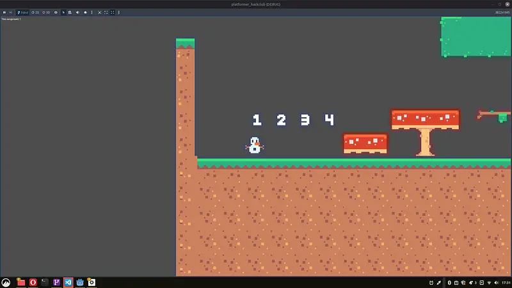Viewport: 512px width, 288px height.
Task: Pause the running game
Action: pos(4,12)
